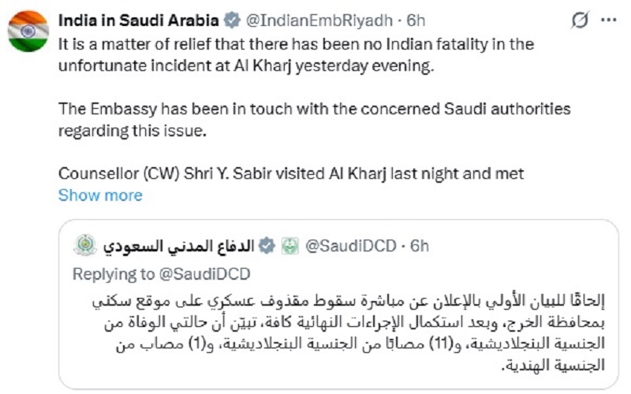Click the Saudi Civil Defense avatar emblem

[85, 247]
